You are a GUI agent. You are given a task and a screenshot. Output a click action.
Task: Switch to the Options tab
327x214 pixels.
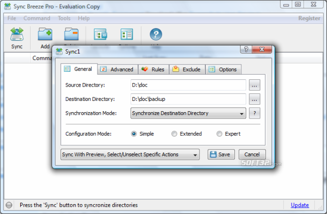pos(224,69)
